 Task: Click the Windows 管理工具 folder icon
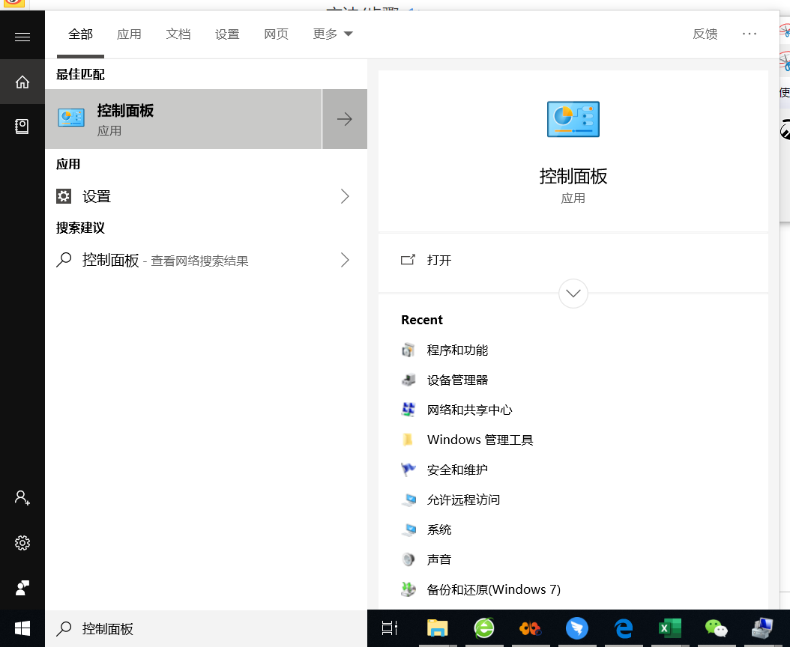pyautogui.click(x=408, y=440)
